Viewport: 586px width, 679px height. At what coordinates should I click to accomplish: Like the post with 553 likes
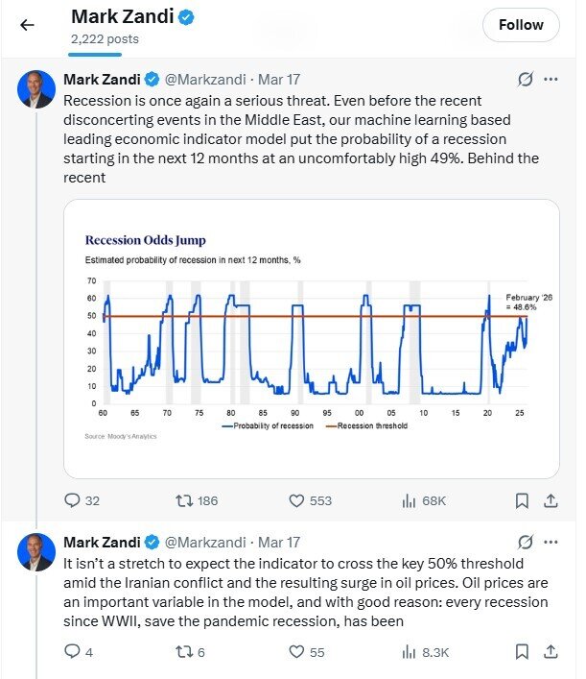310,501
